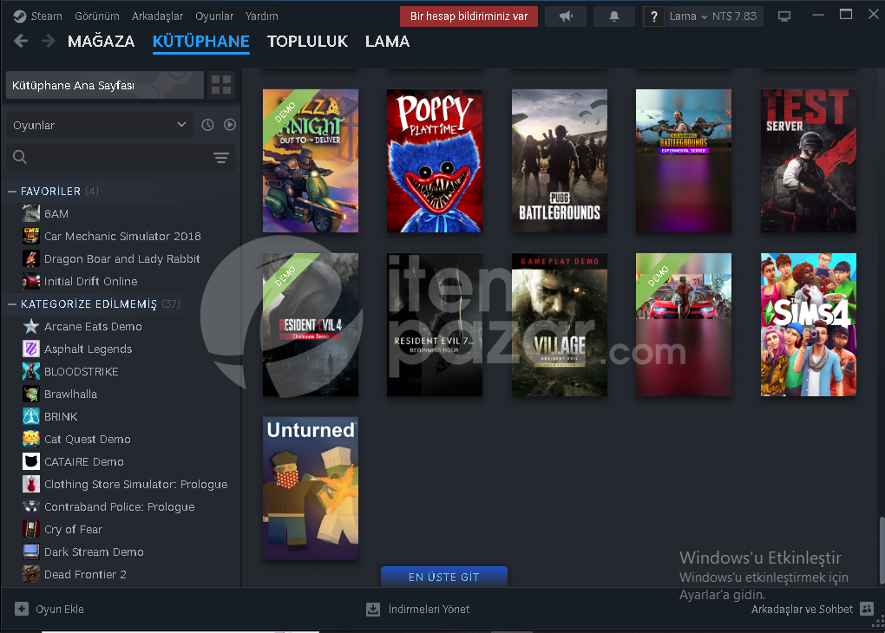Open the Yardım menu
This screenshot has width=885, height=633.
pos(261,16)
